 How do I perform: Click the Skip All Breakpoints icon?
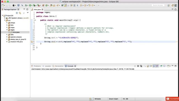22,5
